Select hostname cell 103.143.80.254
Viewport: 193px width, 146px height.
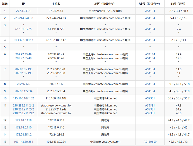click(56, 142)
